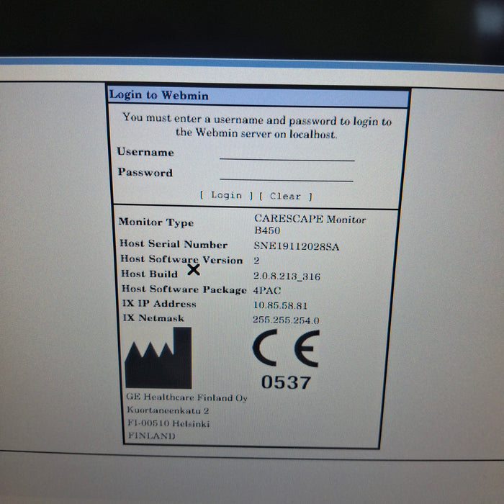Click the Host Software Version label
This screenshot has width=504, height=504.
(181, 259)
